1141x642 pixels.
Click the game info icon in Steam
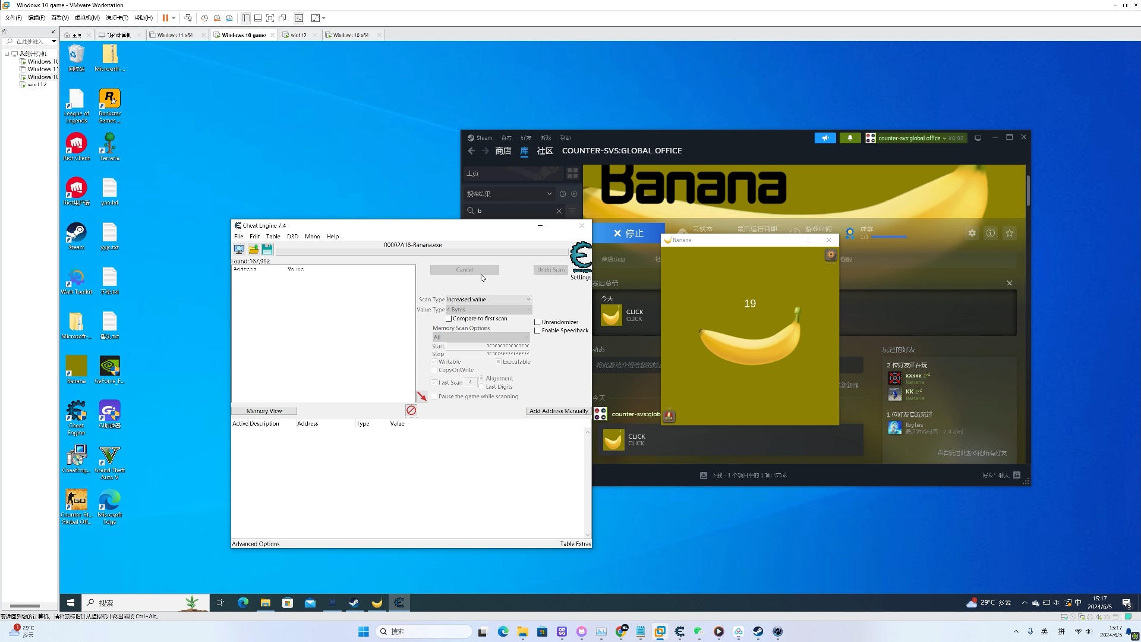(991, 233)
